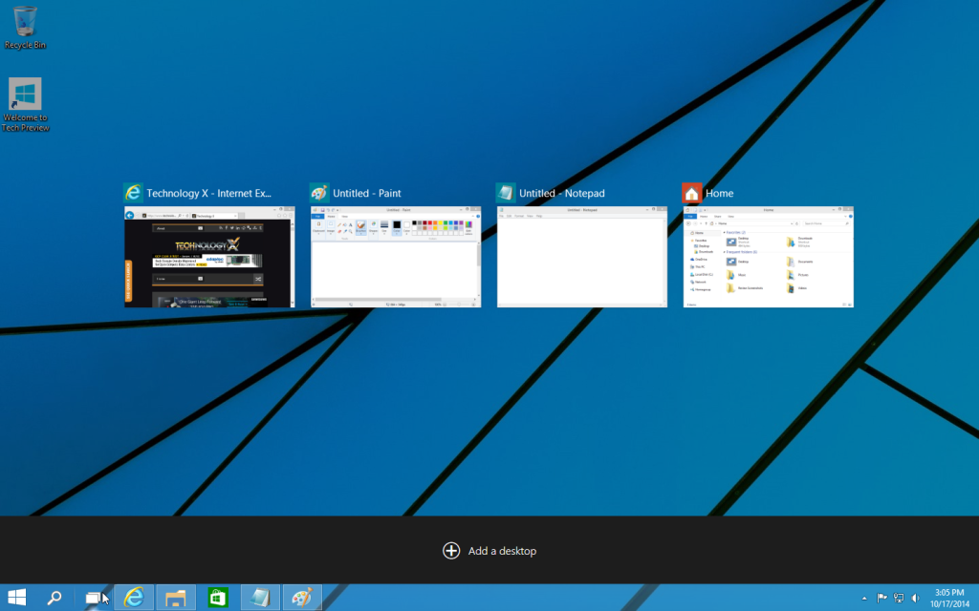Click the Notepad taskbar icon
Viewport: 979px width, 611px height.
click(260, 598)
